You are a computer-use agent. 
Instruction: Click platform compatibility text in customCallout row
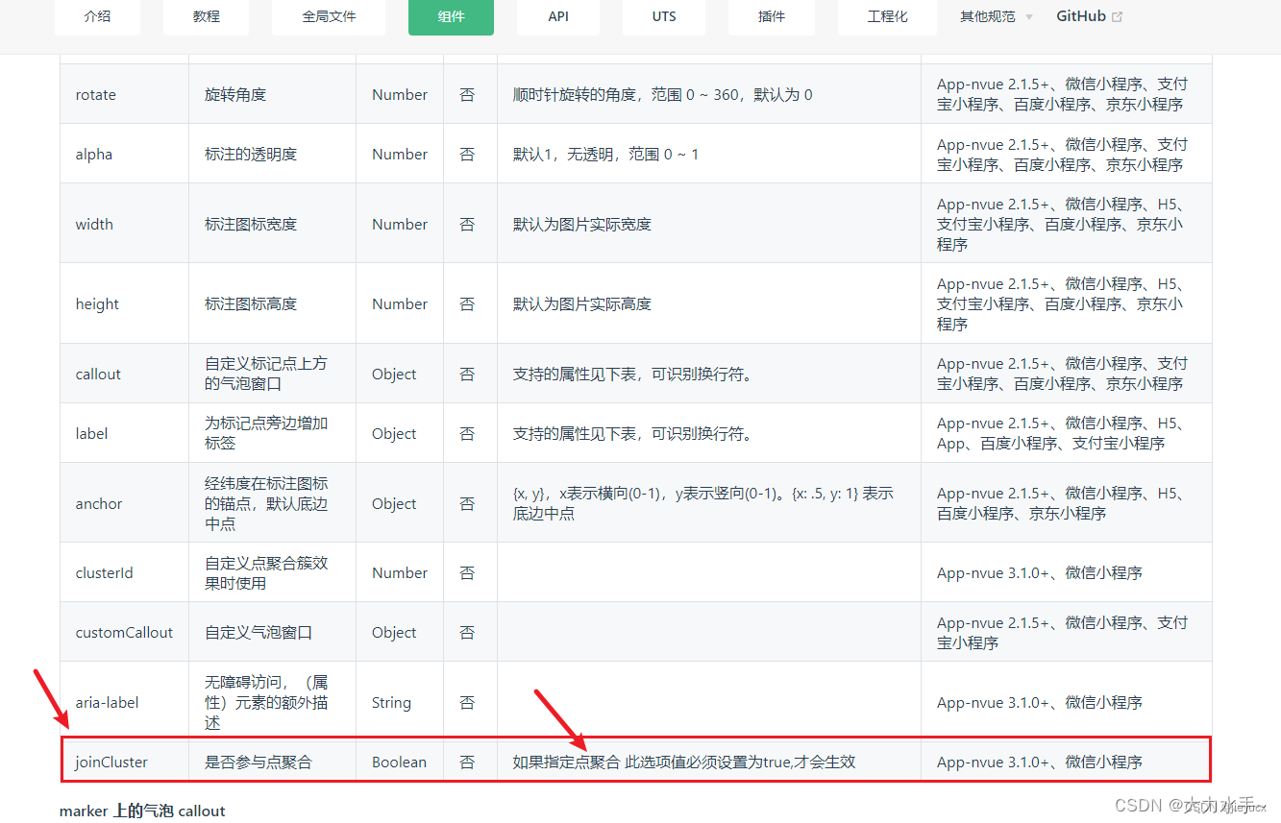1062,632
